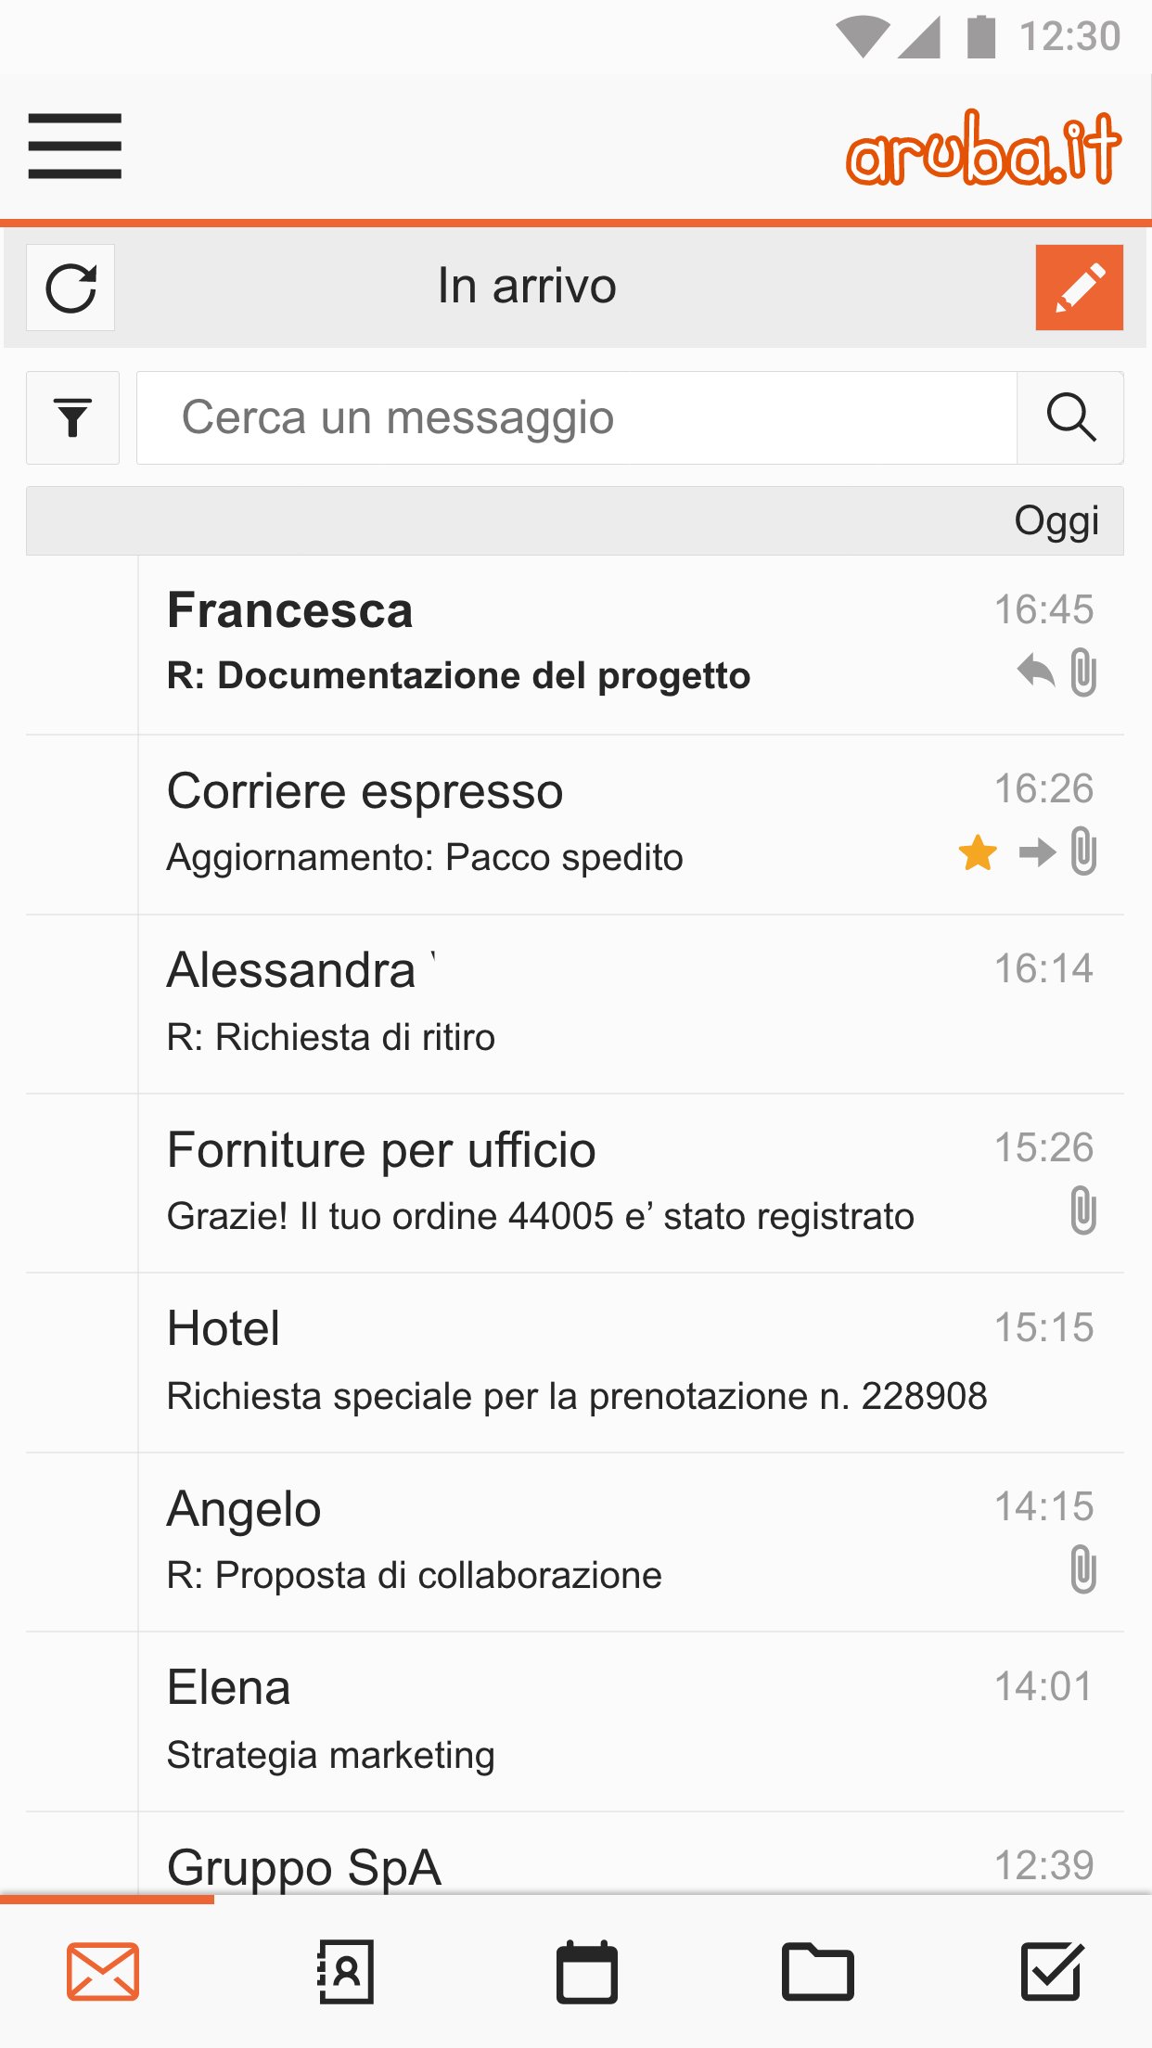This screenshot has height=2048, width=1152.
Task: Focus the 'Cerca un messaggio' field
Action: [x=575, y=417]
